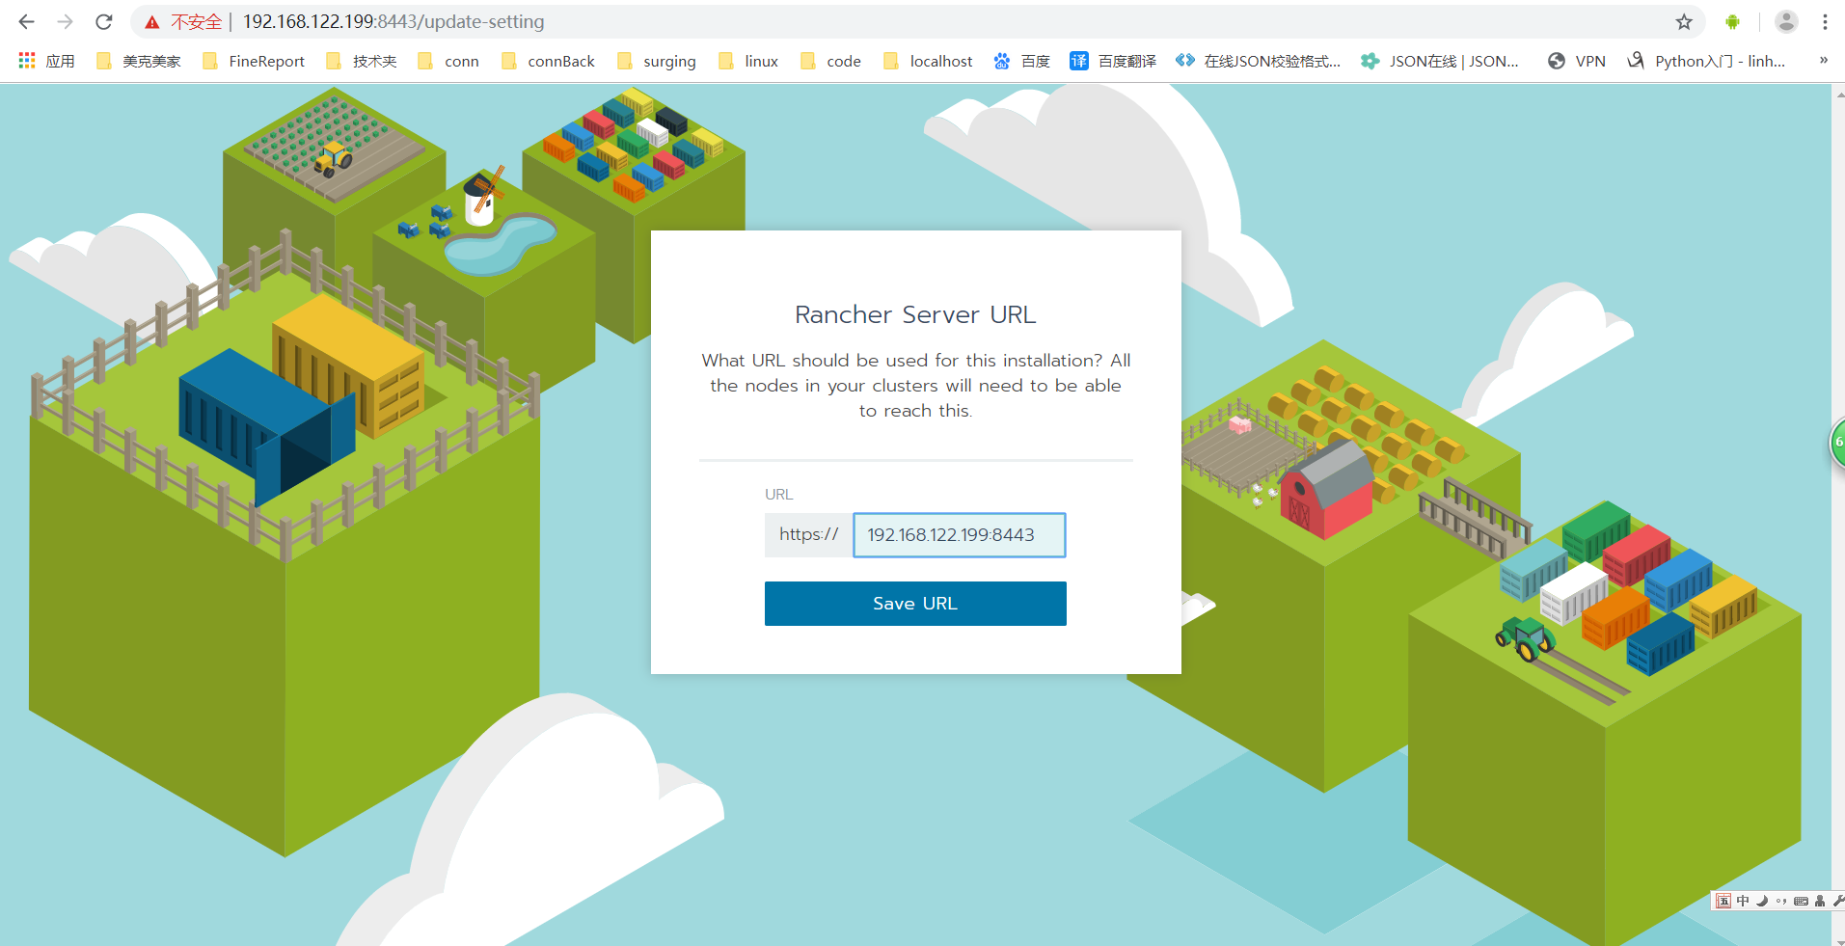Open the code bookmark folder
The width and height of the screenshot is (1845, 946).
tap(830, 61)
